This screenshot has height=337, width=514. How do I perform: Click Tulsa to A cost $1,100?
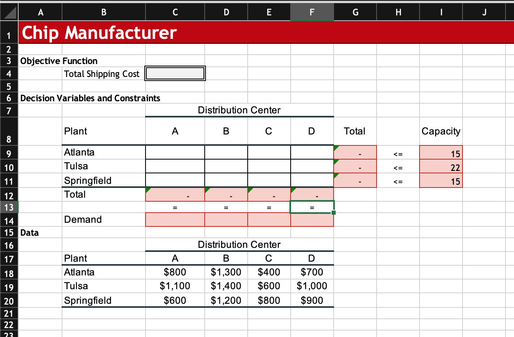175,286
